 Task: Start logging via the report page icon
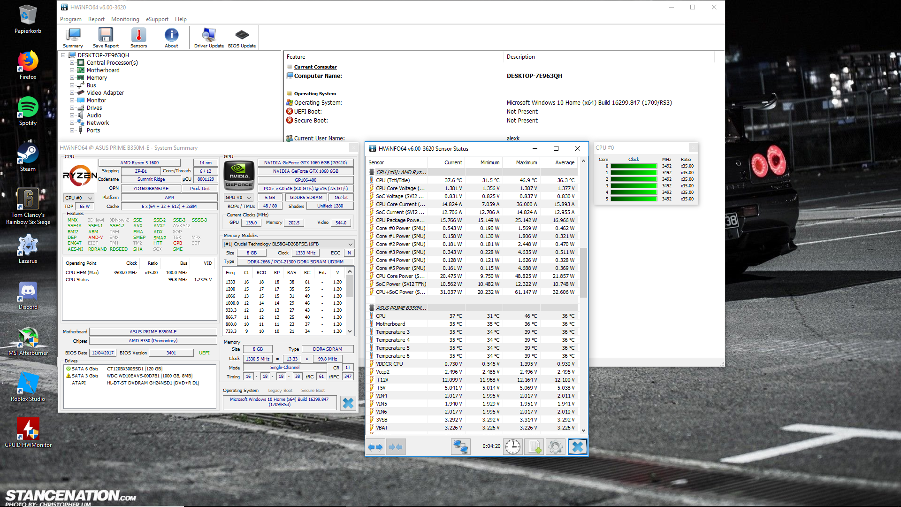tap(534, 446)
